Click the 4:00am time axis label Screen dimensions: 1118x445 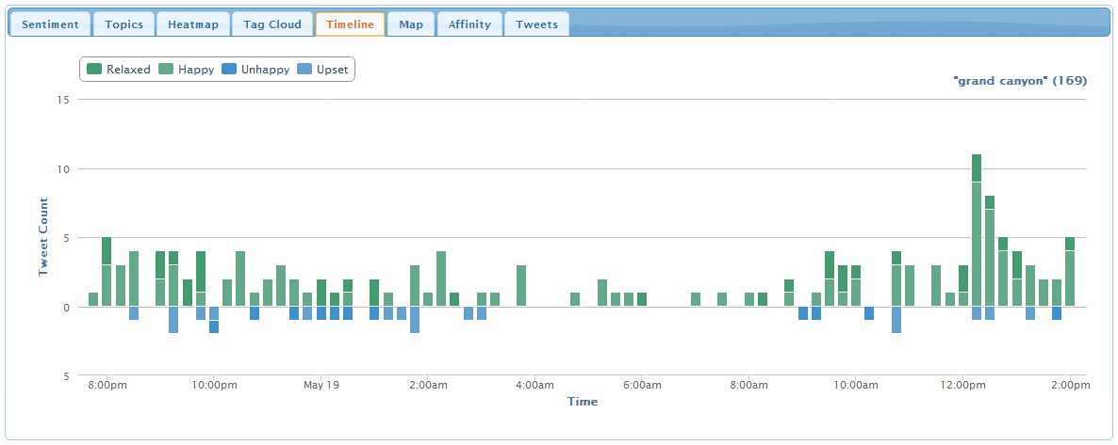pos(534,385)
